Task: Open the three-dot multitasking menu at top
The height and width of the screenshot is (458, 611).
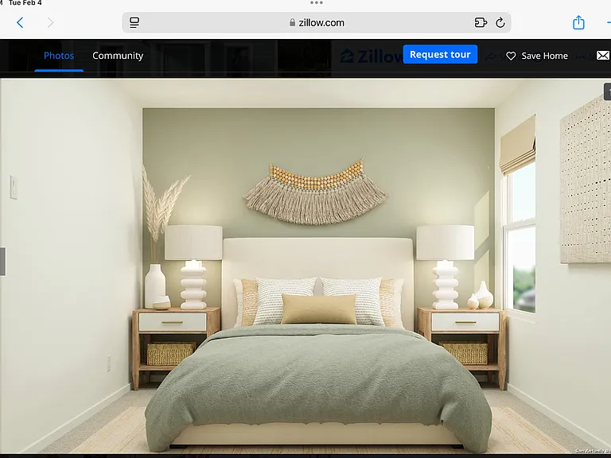Action: (317, 2)
